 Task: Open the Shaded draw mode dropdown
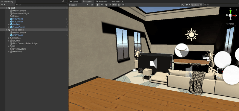[79, 5]
